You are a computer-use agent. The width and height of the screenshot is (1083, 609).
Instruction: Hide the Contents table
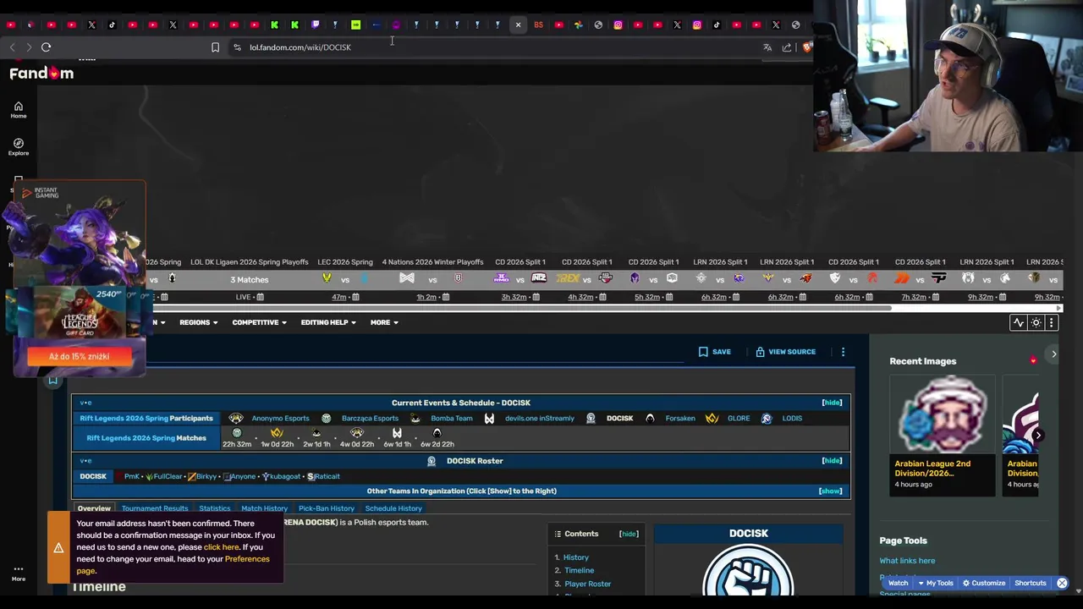[x=629, y=534]
